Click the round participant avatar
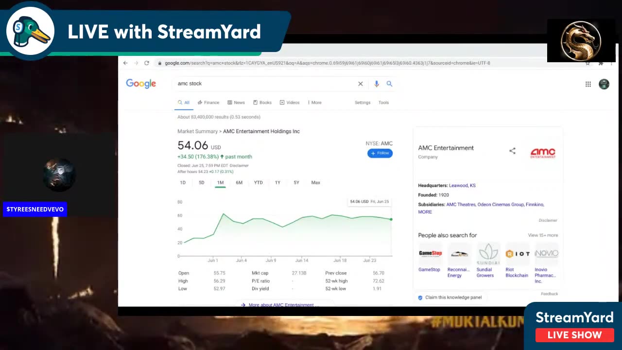 (59, 174)
